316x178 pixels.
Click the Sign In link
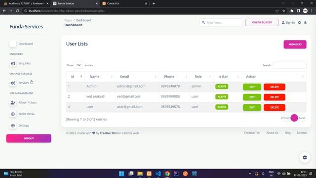(x=288, y=23)
